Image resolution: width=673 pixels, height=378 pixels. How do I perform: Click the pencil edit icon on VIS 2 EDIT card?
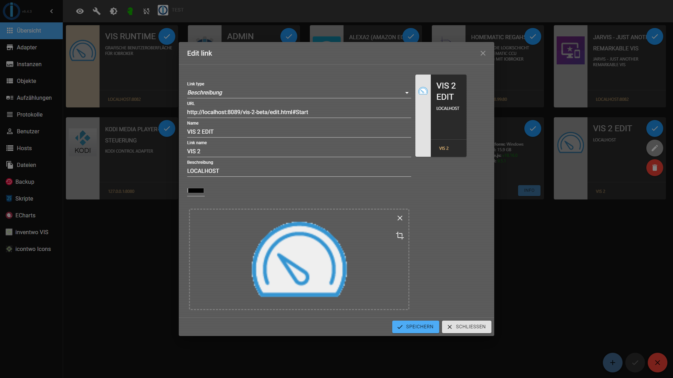pyautogui.click(x=655, y=148)
